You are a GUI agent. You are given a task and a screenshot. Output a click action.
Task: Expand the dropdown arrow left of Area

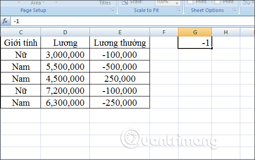click(19, 3)
